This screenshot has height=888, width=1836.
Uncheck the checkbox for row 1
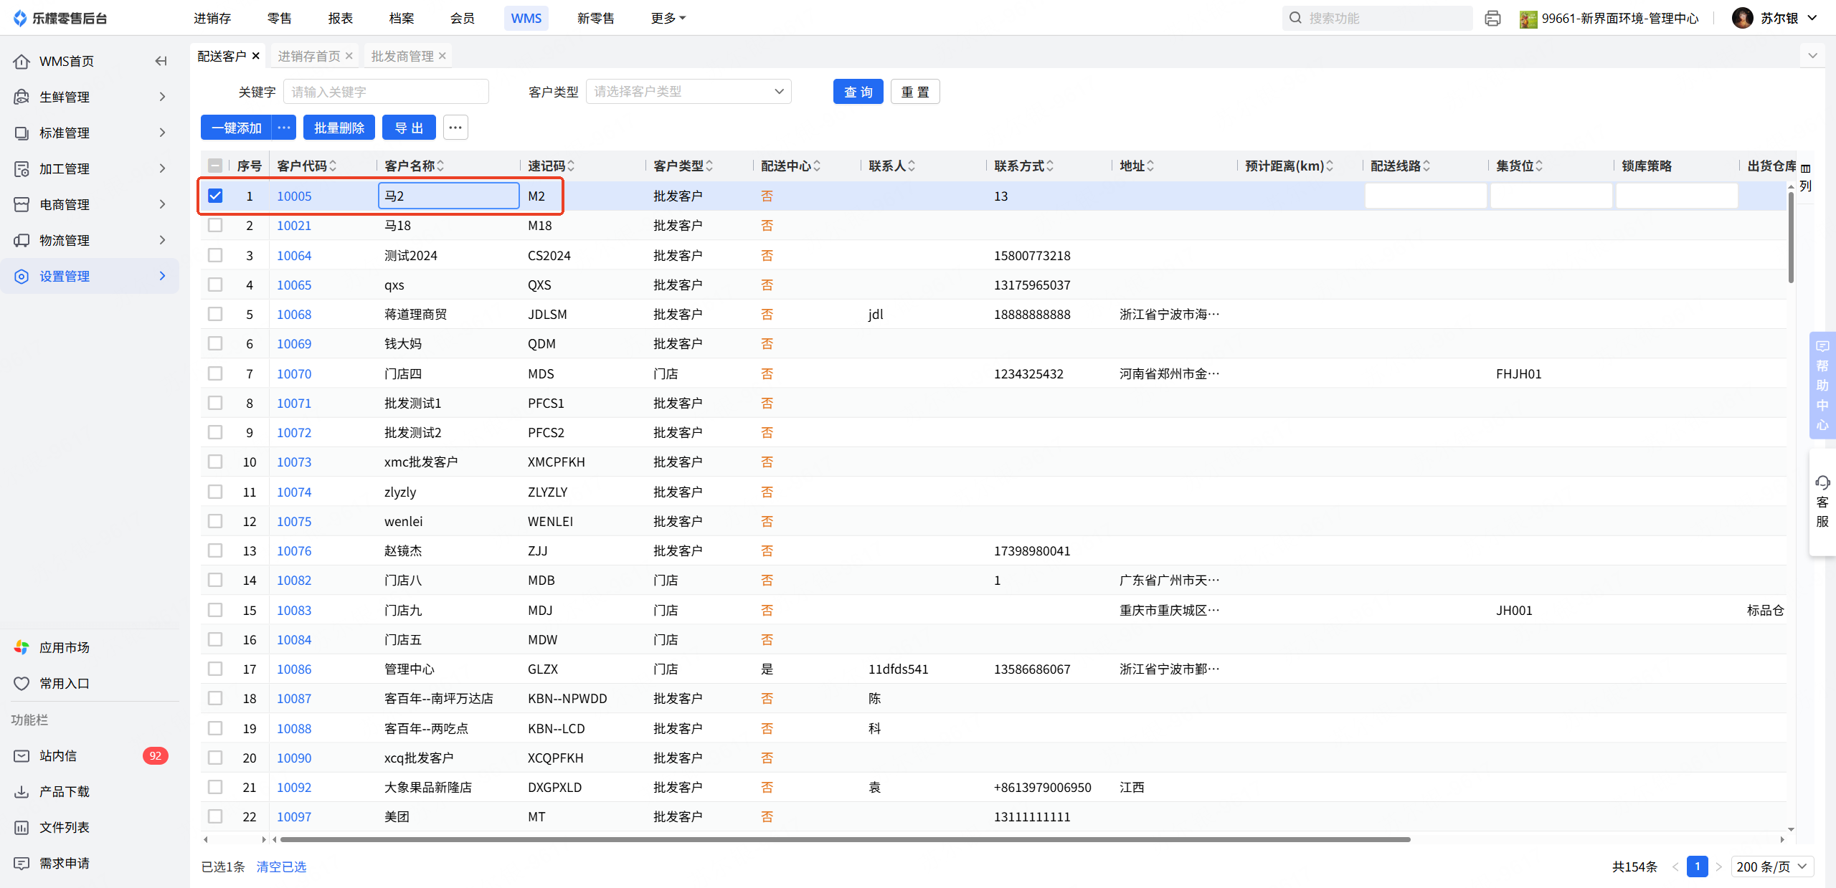pyautogui.click(x=215, y=196)
